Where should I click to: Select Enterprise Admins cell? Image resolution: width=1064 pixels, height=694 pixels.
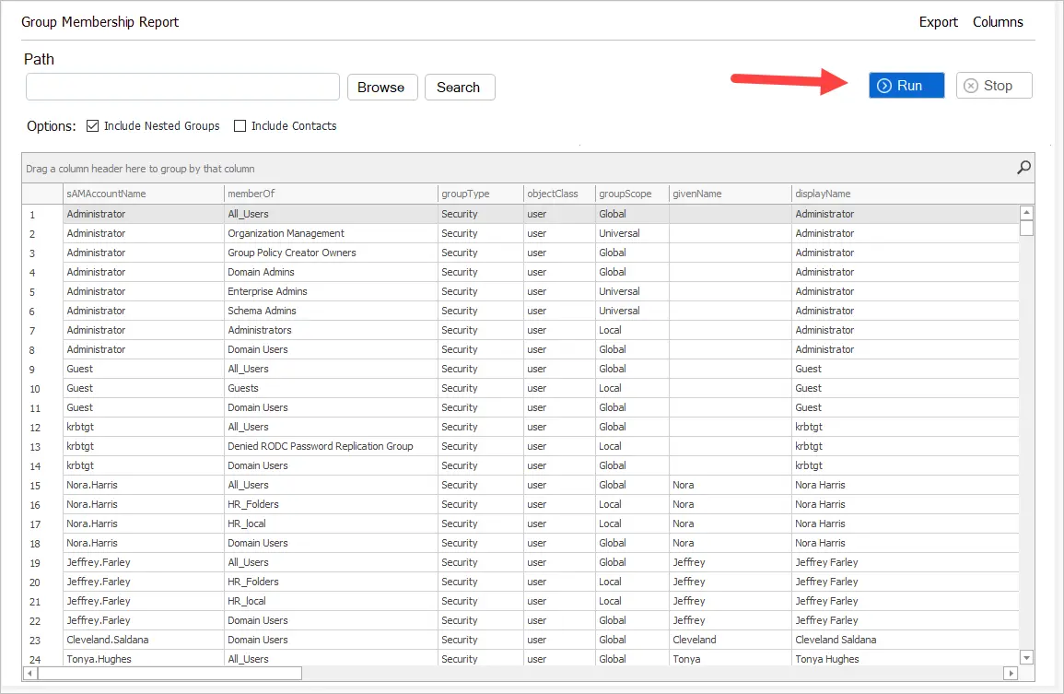tap(331, 291)
